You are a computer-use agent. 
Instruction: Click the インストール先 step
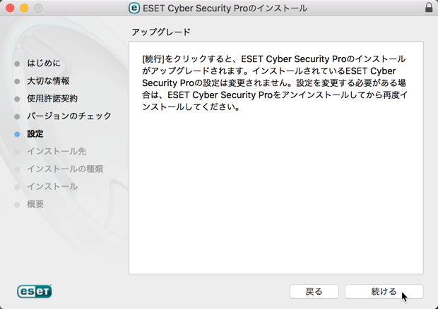(57, 152)
